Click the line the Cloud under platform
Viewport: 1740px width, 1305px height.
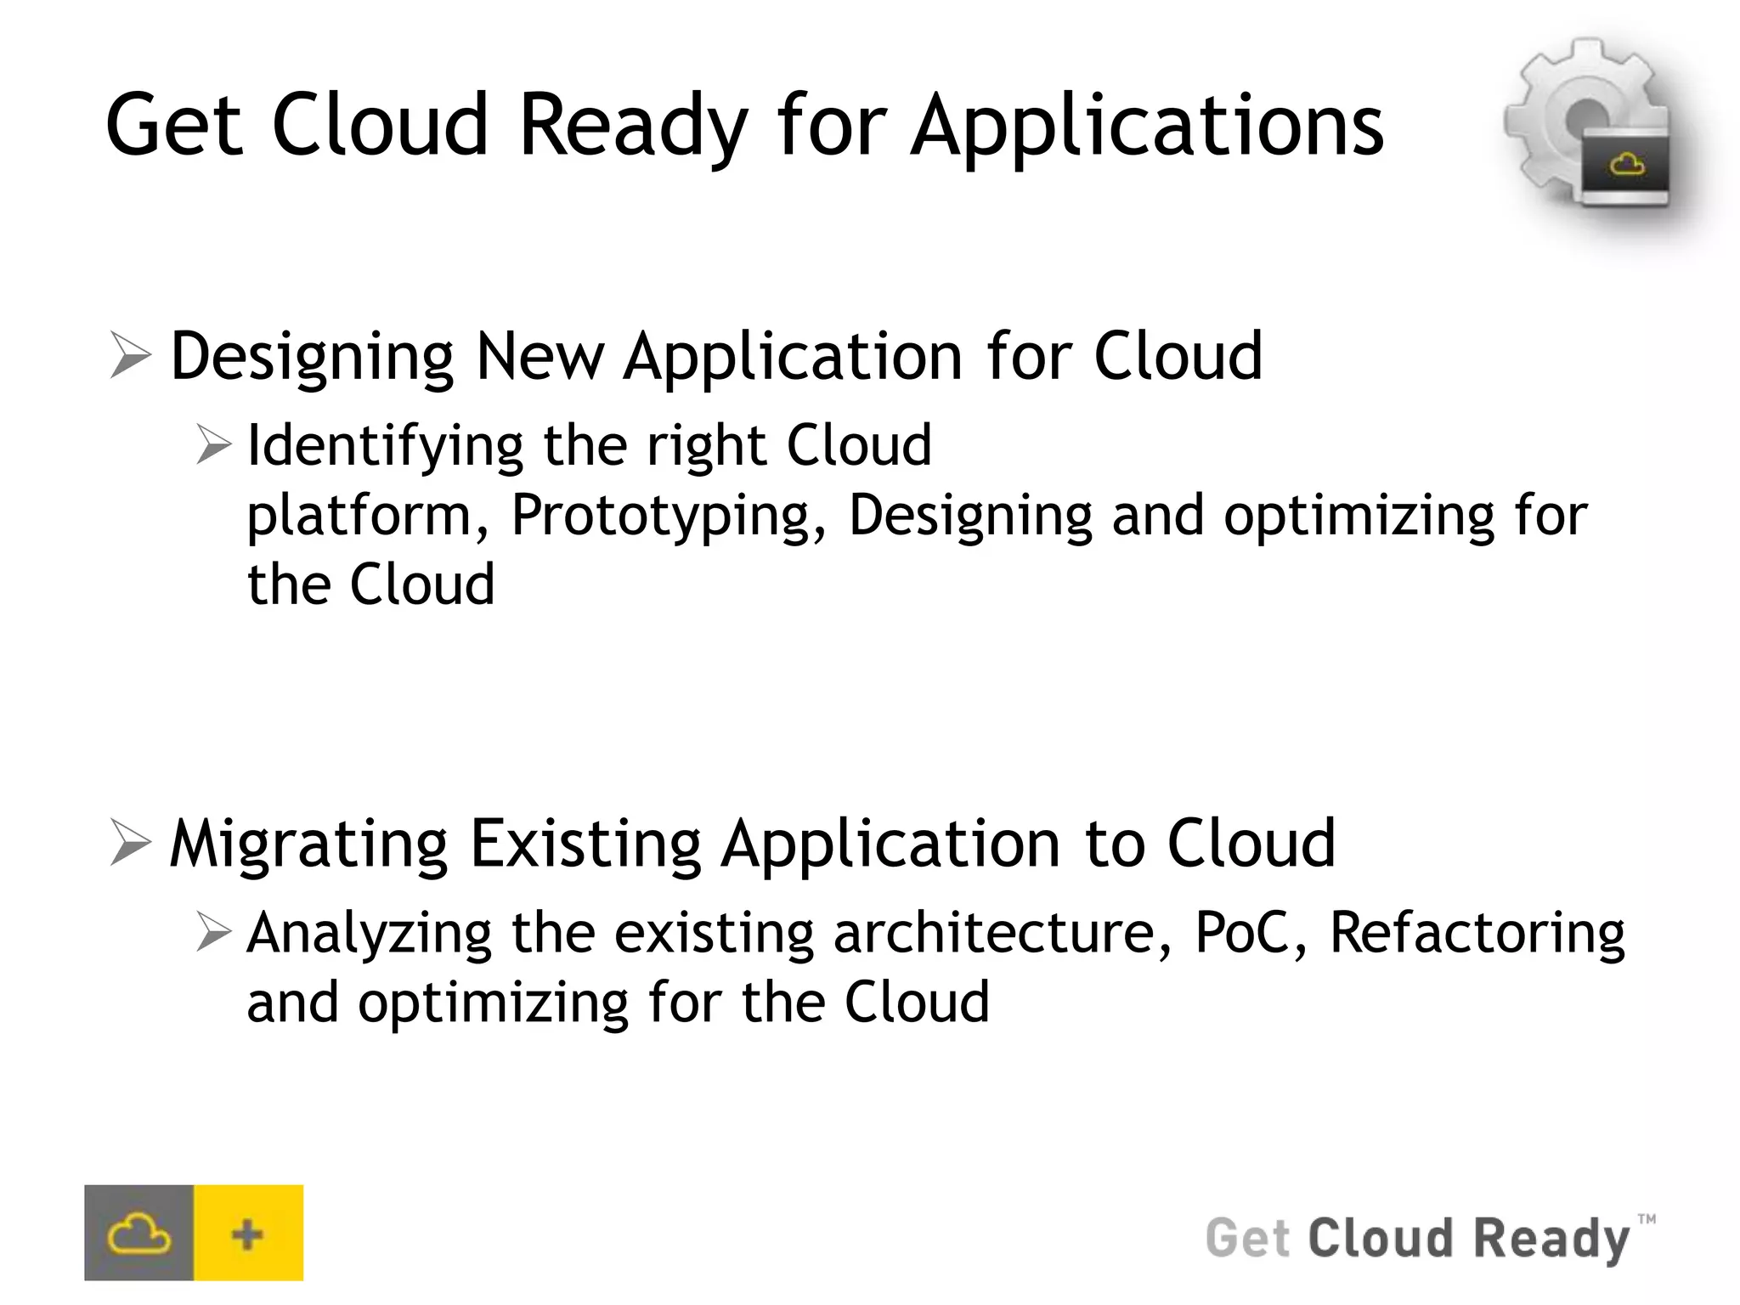[x=370, y=585]
